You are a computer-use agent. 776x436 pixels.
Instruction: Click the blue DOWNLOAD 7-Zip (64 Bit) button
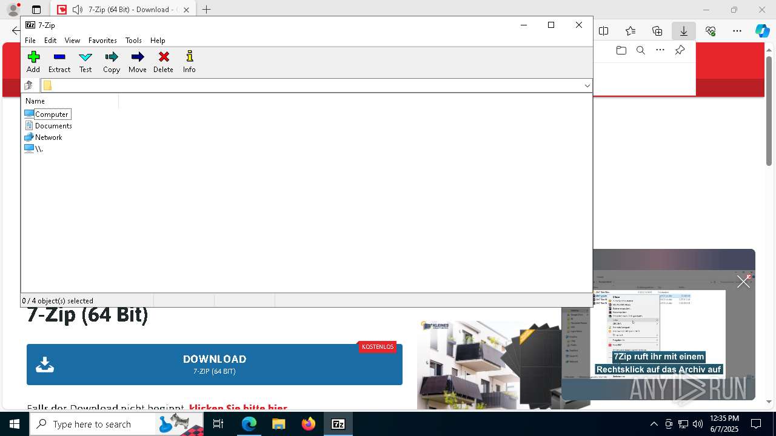(x=215, y=365)
